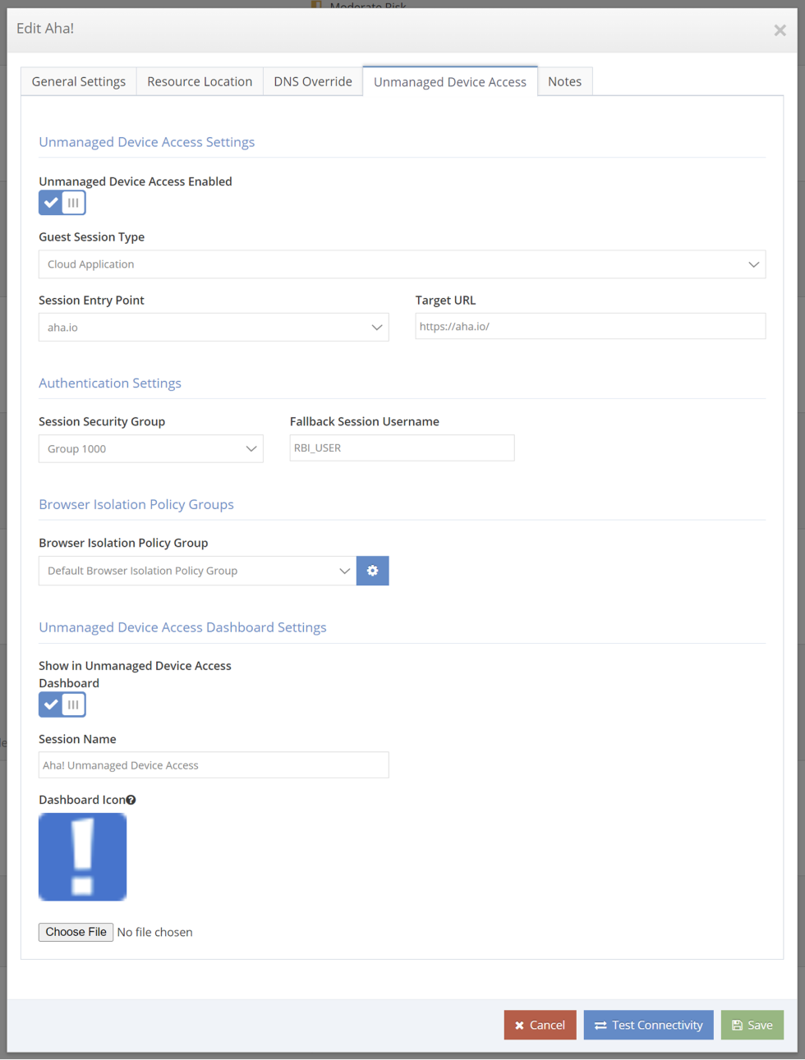Click the 'No file chosen' text
The image size is (805, 1060).
tap(155, 932)
